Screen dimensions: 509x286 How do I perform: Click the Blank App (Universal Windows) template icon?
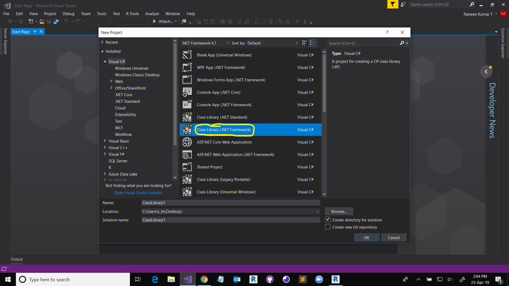pos(187,55)
